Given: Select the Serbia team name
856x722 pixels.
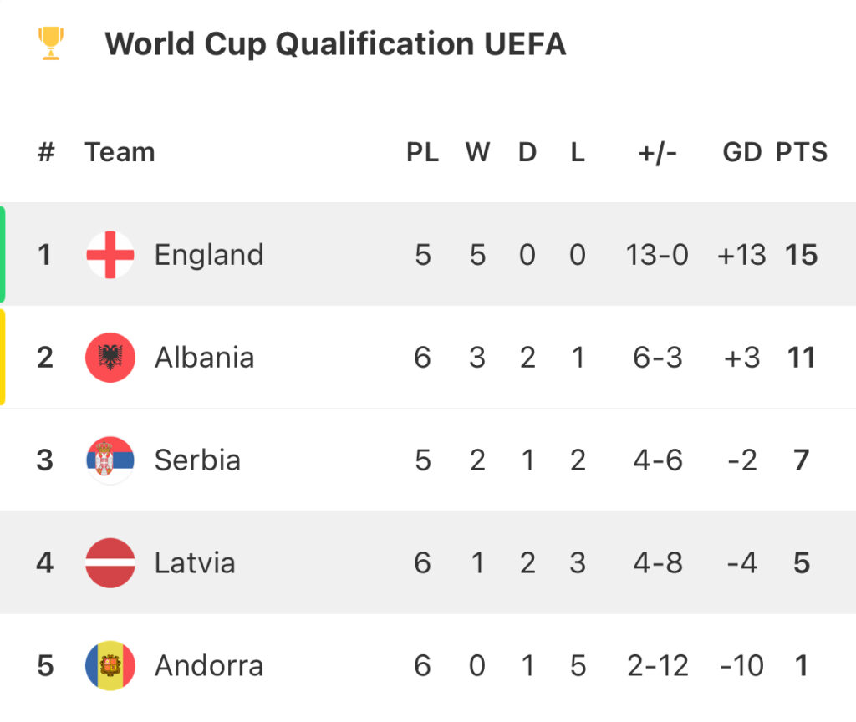Looking at the screenshot, I should [x=197, y=460].
